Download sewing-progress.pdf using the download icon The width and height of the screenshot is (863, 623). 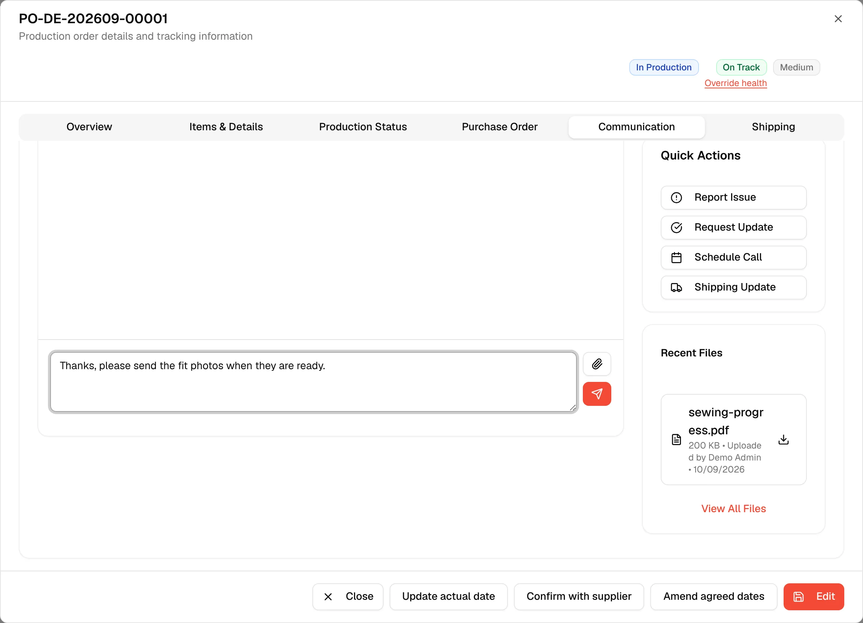pyautogui.click(x=784, y=440)
